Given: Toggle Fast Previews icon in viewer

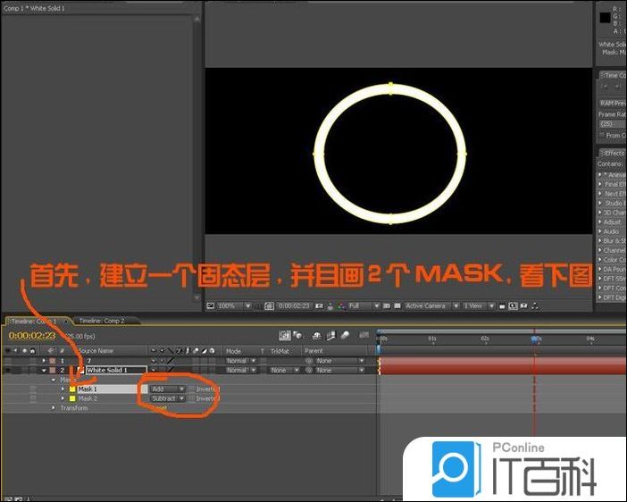Looking at the screenshot, I should point(513,306).
